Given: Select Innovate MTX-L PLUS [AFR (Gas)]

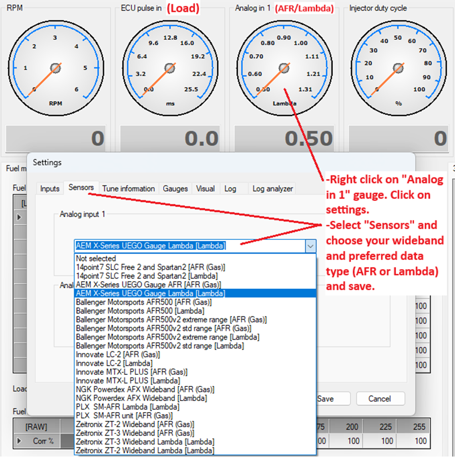Looking at the screenshot, I should [x=196, y=372].
